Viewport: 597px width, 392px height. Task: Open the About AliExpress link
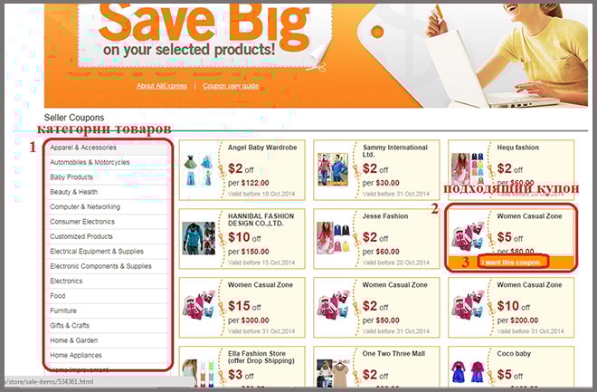[x=162, y=86]
